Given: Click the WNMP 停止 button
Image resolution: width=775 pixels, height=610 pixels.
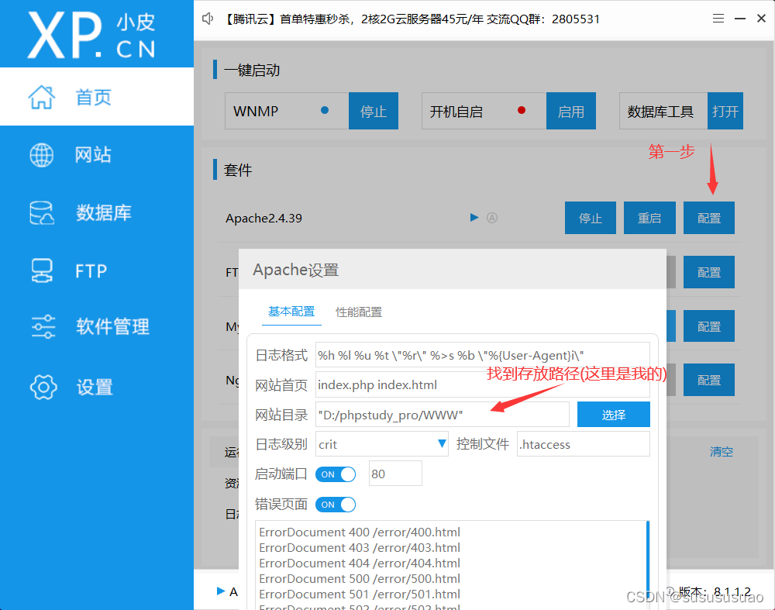Looking at the screenshot, I should pyautogui.click(x=374, y=111).
